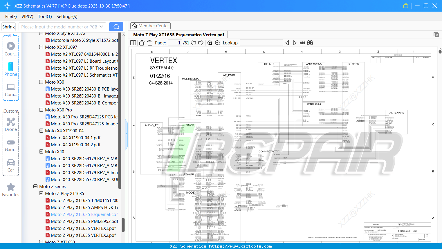Select highlighted Moto Z Play XT1635 Esquematico file
Viewport: 442px width, 249px height.
click(84, 214)
